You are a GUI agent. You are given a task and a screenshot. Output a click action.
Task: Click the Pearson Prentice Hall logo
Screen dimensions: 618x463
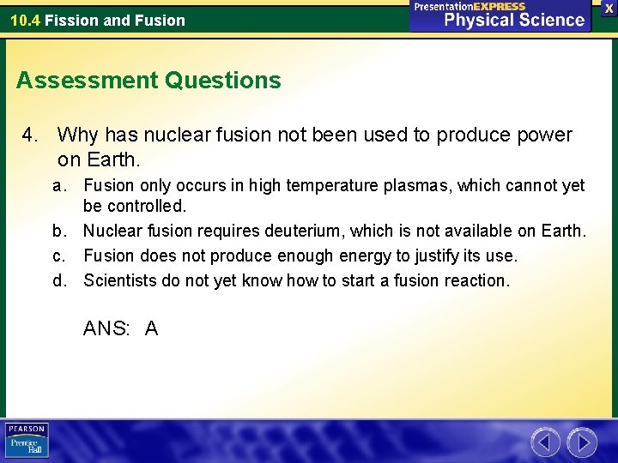click(x=27, y=440)
